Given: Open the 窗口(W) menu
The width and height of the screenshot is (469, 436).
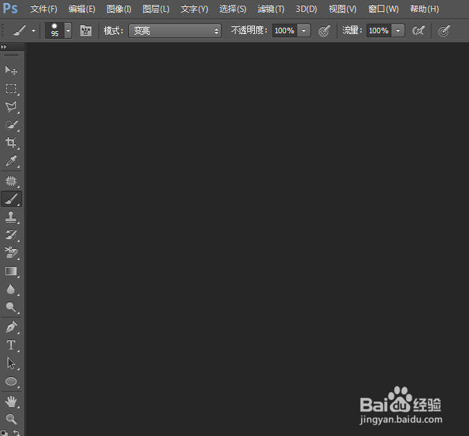Looking at the screenshot, I should point(383,9).
